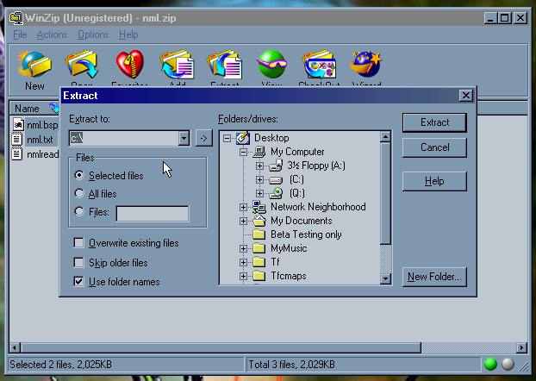Click the Extract toolbar icon
536x381 pixels.
click(x=225, y=65)
